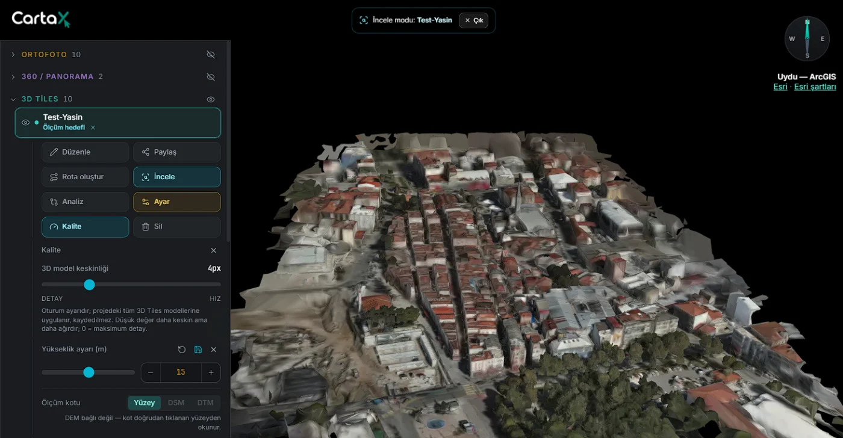The width and height of the screenshot is (843, 438).
Task: Expand the ORTOFOTO group
Action: tap(13, 55)
